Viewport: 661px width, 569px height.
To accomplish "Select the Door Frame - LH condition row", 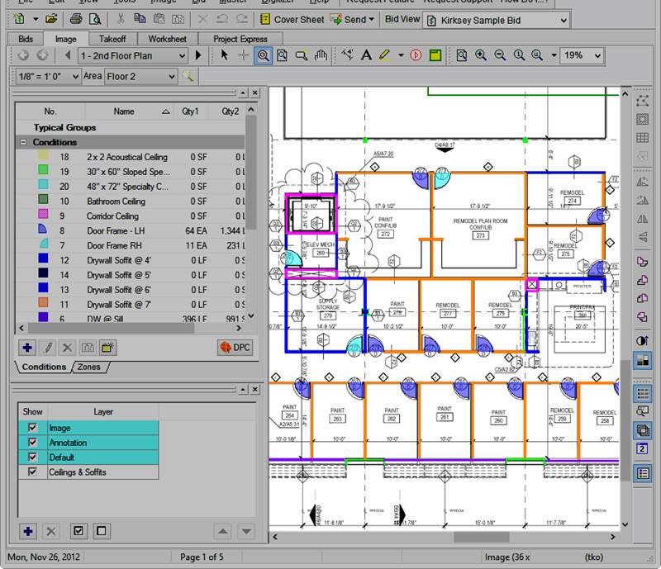I will [x=131, y=230].
